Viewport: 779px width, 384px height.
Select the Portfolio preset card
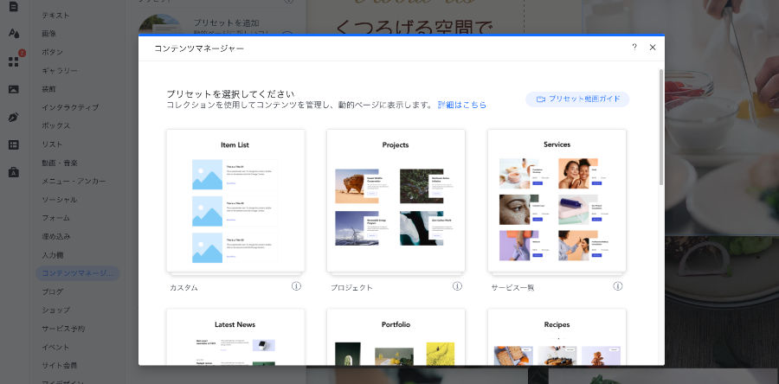tap(396, 337)
